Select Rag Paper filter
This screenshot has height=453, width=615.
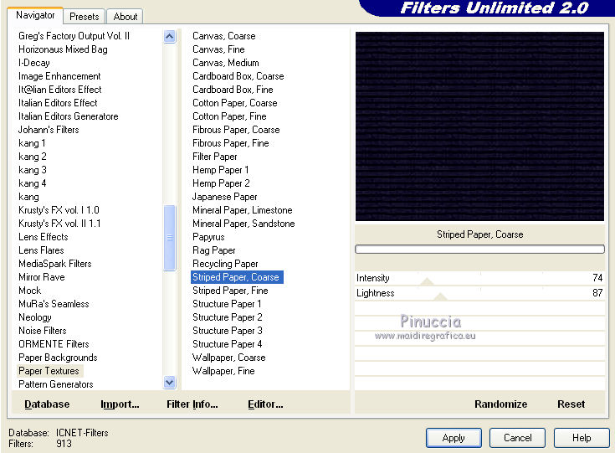(x=213, y=250)
